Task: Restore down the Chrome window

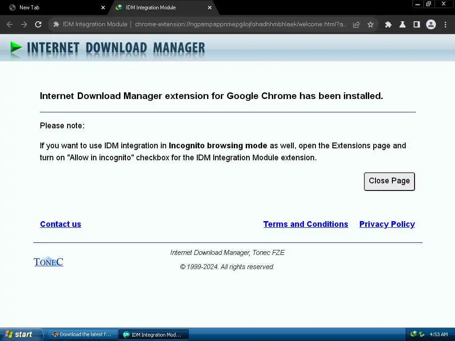Action: [x=428, y=4]
